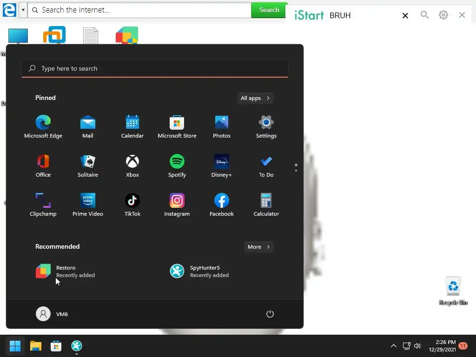476x357 pixels.
Task: Launch the Office app
Action: (x=43, y=166)
